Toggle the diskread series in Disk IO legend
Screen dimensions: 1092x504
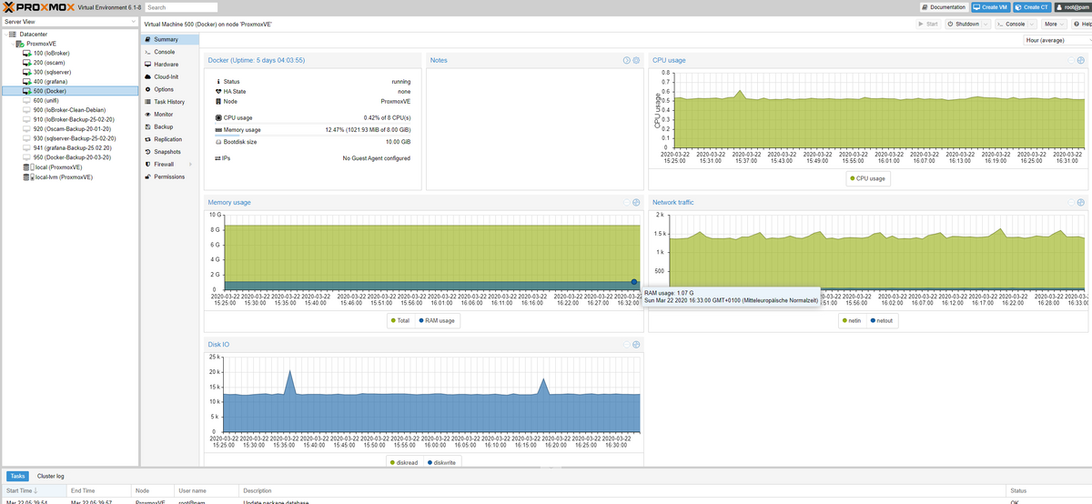point(405,462)
